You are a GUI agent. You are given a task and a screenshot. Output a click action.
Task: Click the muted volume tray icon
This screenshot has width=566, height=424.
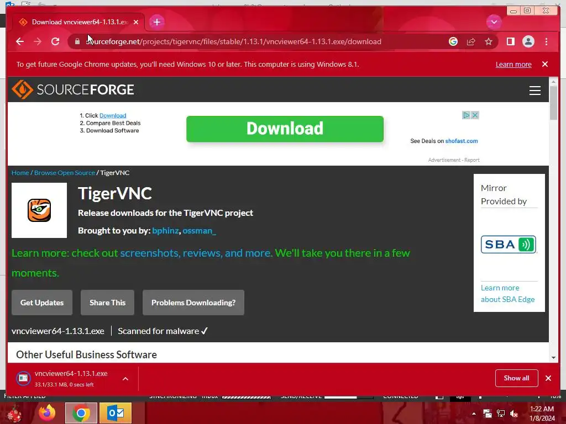click(514, 414)
